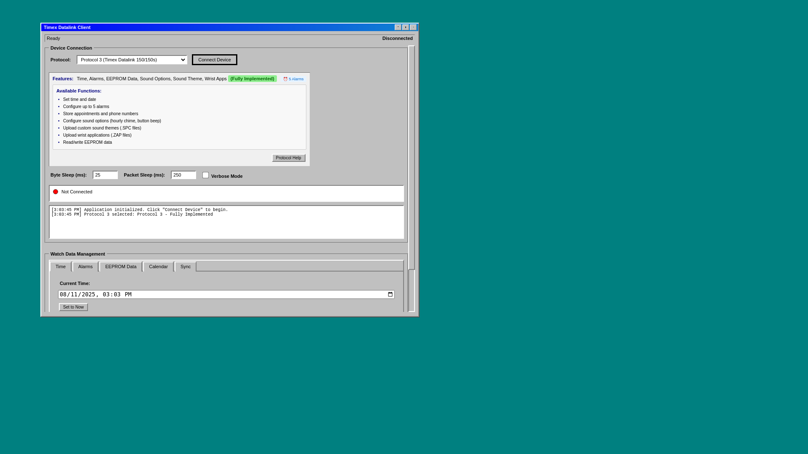Screen dimensions: 808x454
Task: Click the vertical scrollbar thumb
Action: (x=412, y=158)
